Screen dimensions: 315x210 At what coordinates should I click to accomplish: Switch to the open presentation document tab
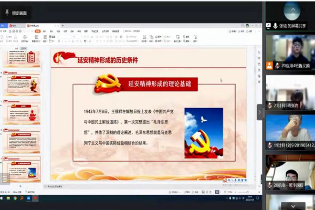[34, 25]
